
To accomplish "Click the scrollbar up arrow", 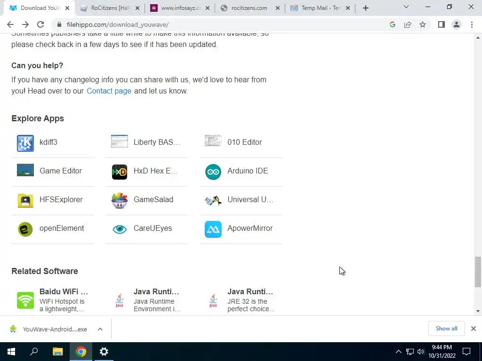I will pyautogui.click(x=478, y=38).
